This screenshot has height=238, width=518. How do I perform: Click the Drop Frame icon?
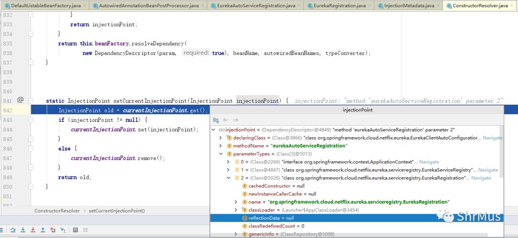pyautogui.click(x=53, y=230)
